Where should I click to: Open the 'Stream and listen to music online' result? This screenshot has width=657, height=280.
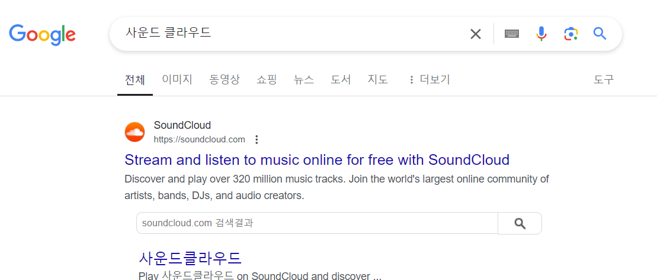[317, 159]
